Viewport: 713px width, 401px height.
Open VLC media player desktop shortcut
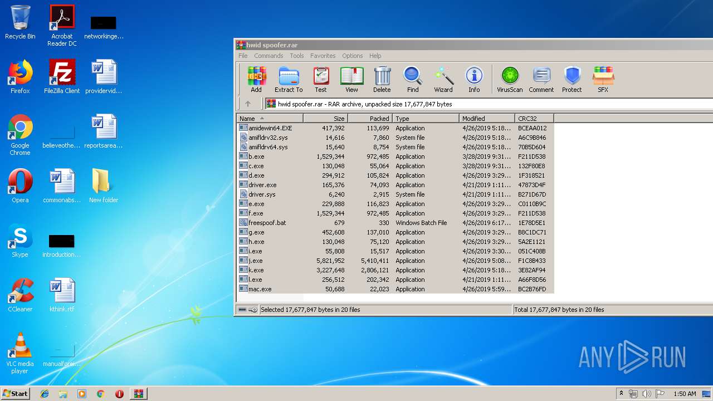(20, 353)
